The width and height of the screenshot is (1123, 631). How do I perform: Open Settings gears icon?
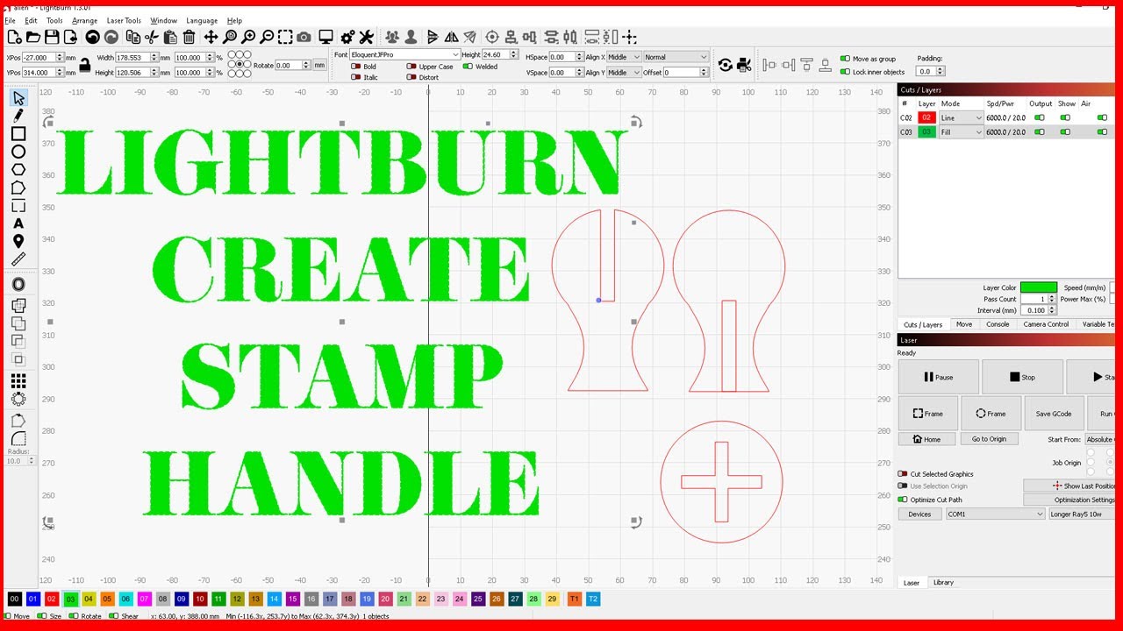[x=347, y=37]
